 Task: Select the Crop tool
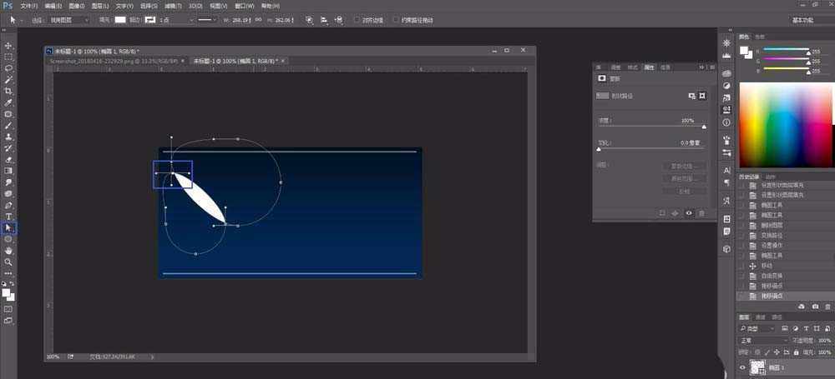coord(8,91)
